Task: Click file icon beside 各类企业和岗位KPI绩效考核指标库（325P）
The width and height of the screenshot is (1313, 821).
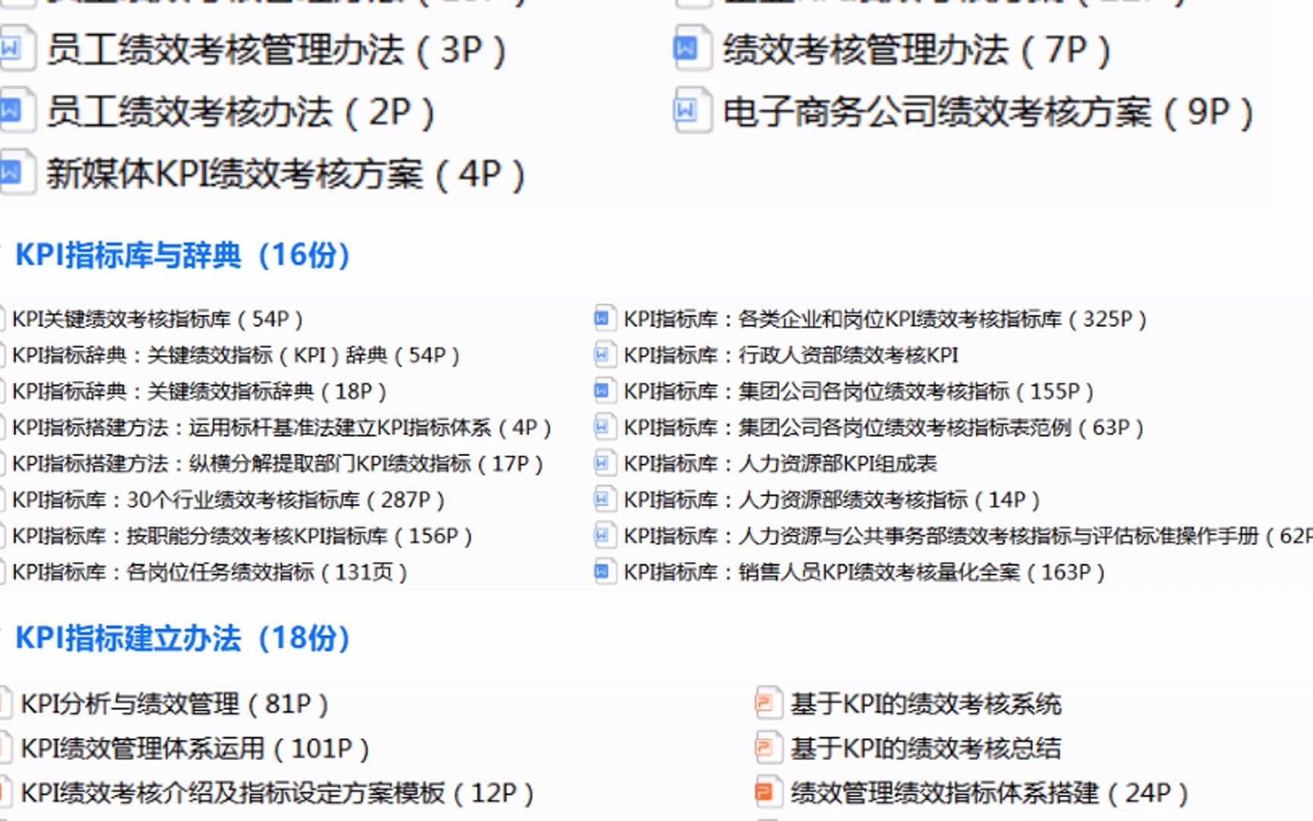Action: [604, 319]
